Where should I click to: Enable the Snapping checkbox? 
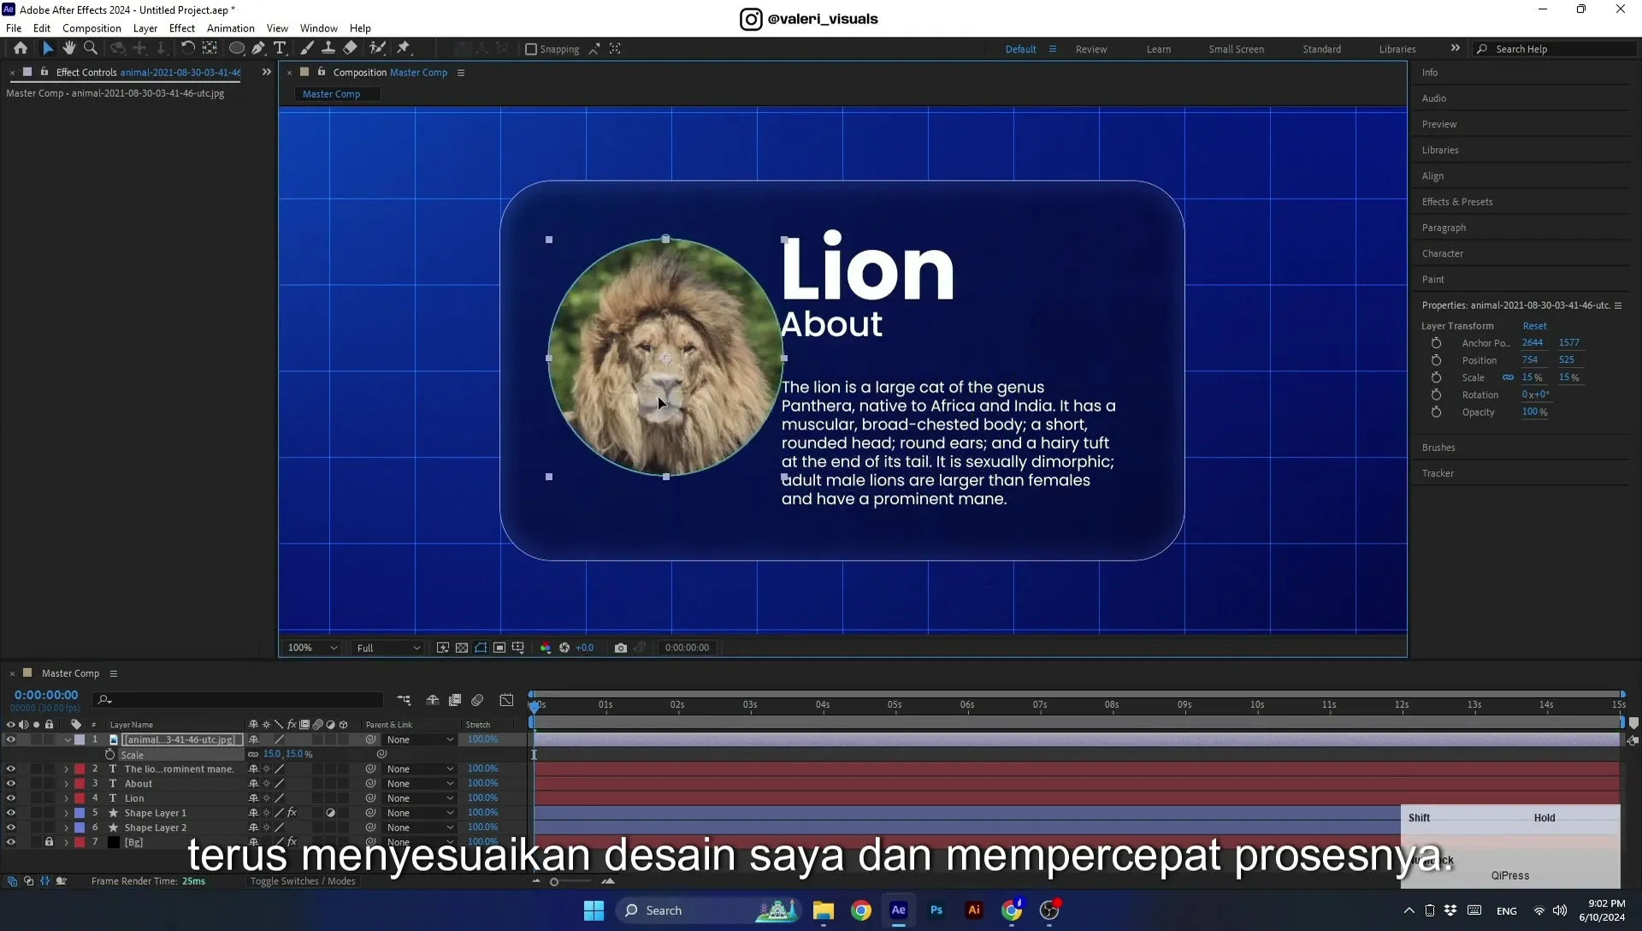531,50
